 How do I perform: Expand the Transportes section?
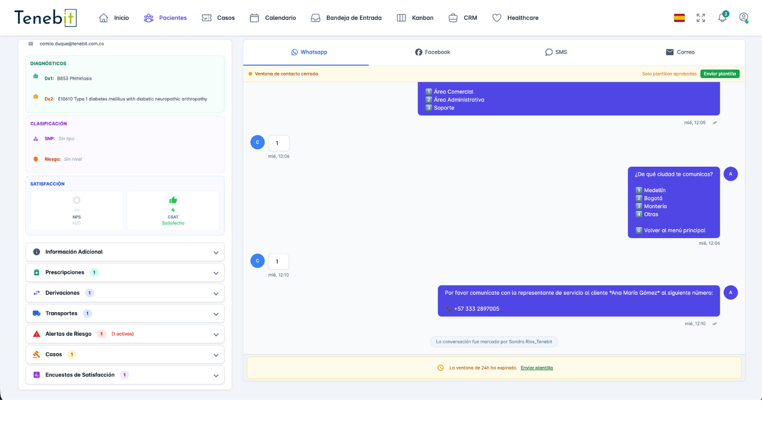(125, 314)
